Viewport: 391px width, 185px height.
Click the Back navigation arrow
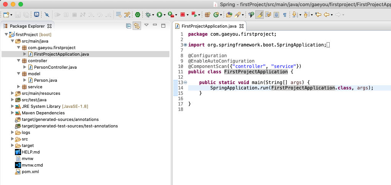pos(327,15)
